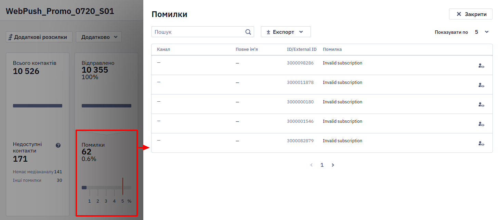
Task: Click Invalid subscription text for 3000098286
Action: click(x=342, y=63)
